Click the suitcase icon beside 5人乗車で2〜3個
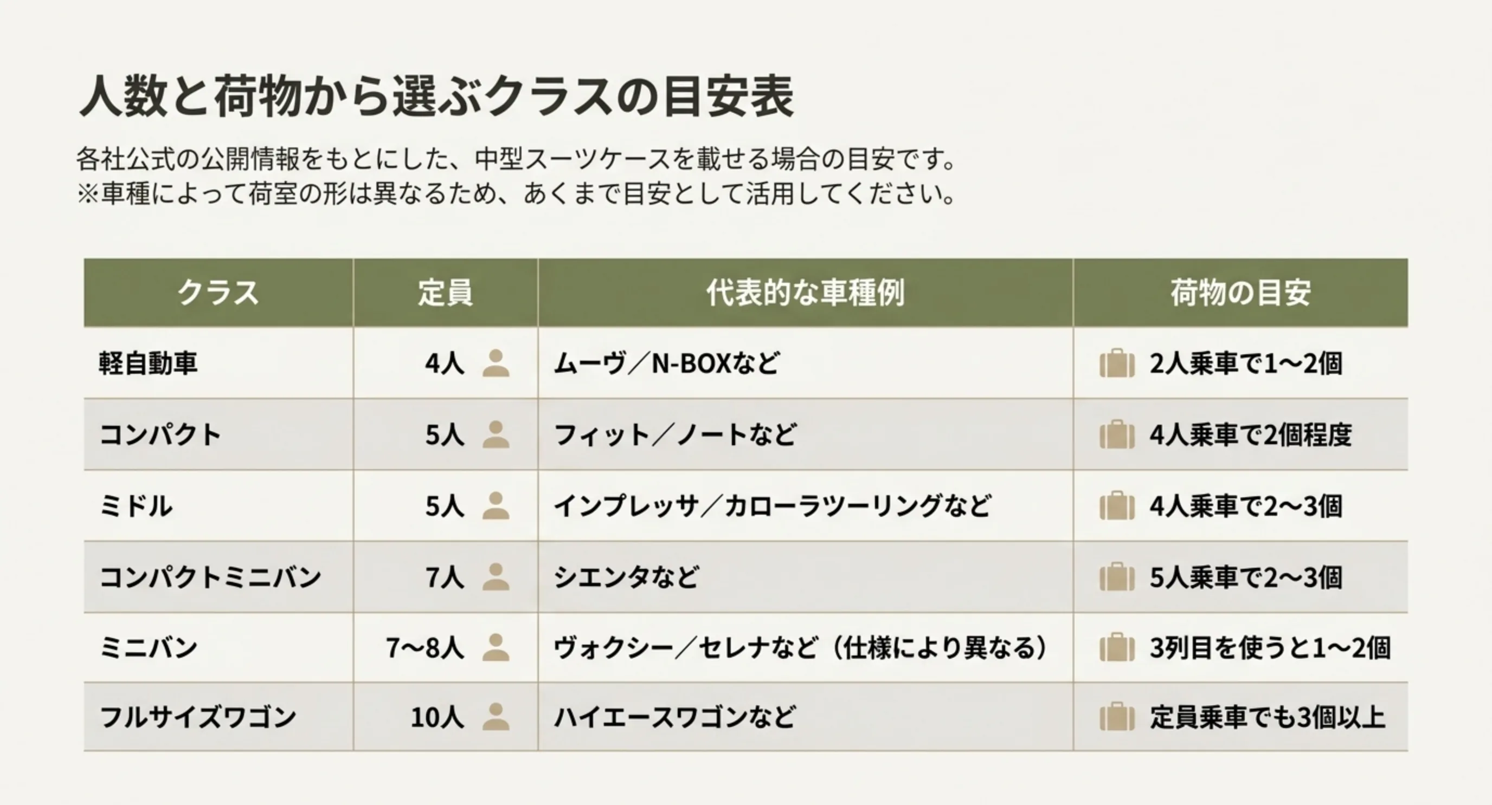The image size is (1492, 805). click(x=1117, y=577)
